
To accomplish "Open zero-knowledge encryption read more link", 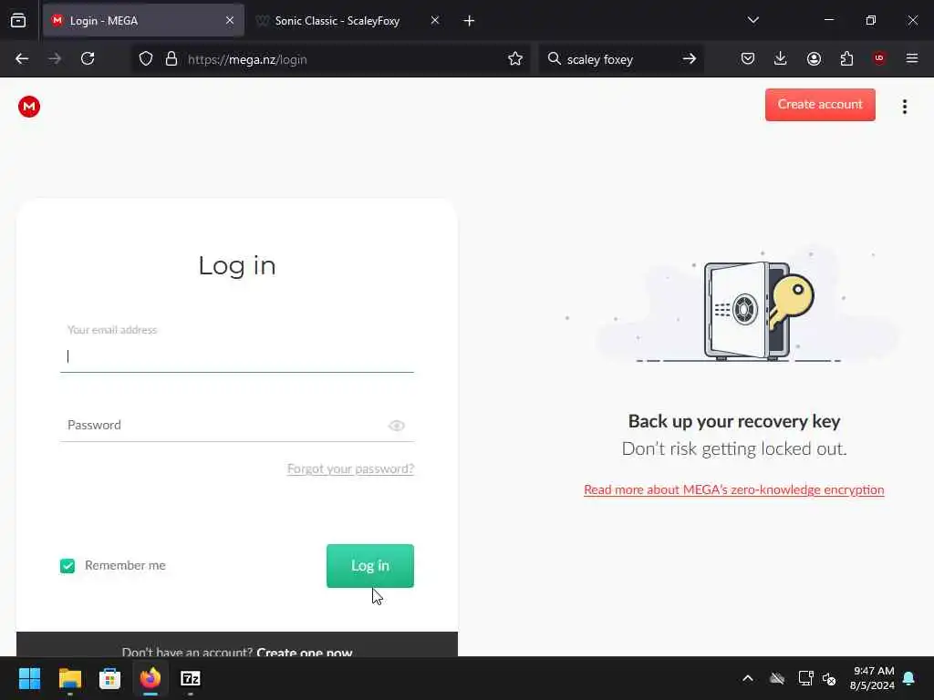I will point(734,489).
